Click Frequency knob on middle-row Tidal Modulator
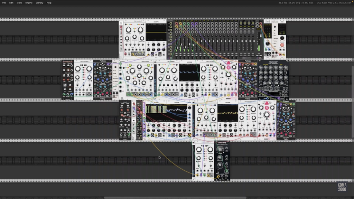The image size is (354, 199). pyautogui.click(x=162, y=70)
